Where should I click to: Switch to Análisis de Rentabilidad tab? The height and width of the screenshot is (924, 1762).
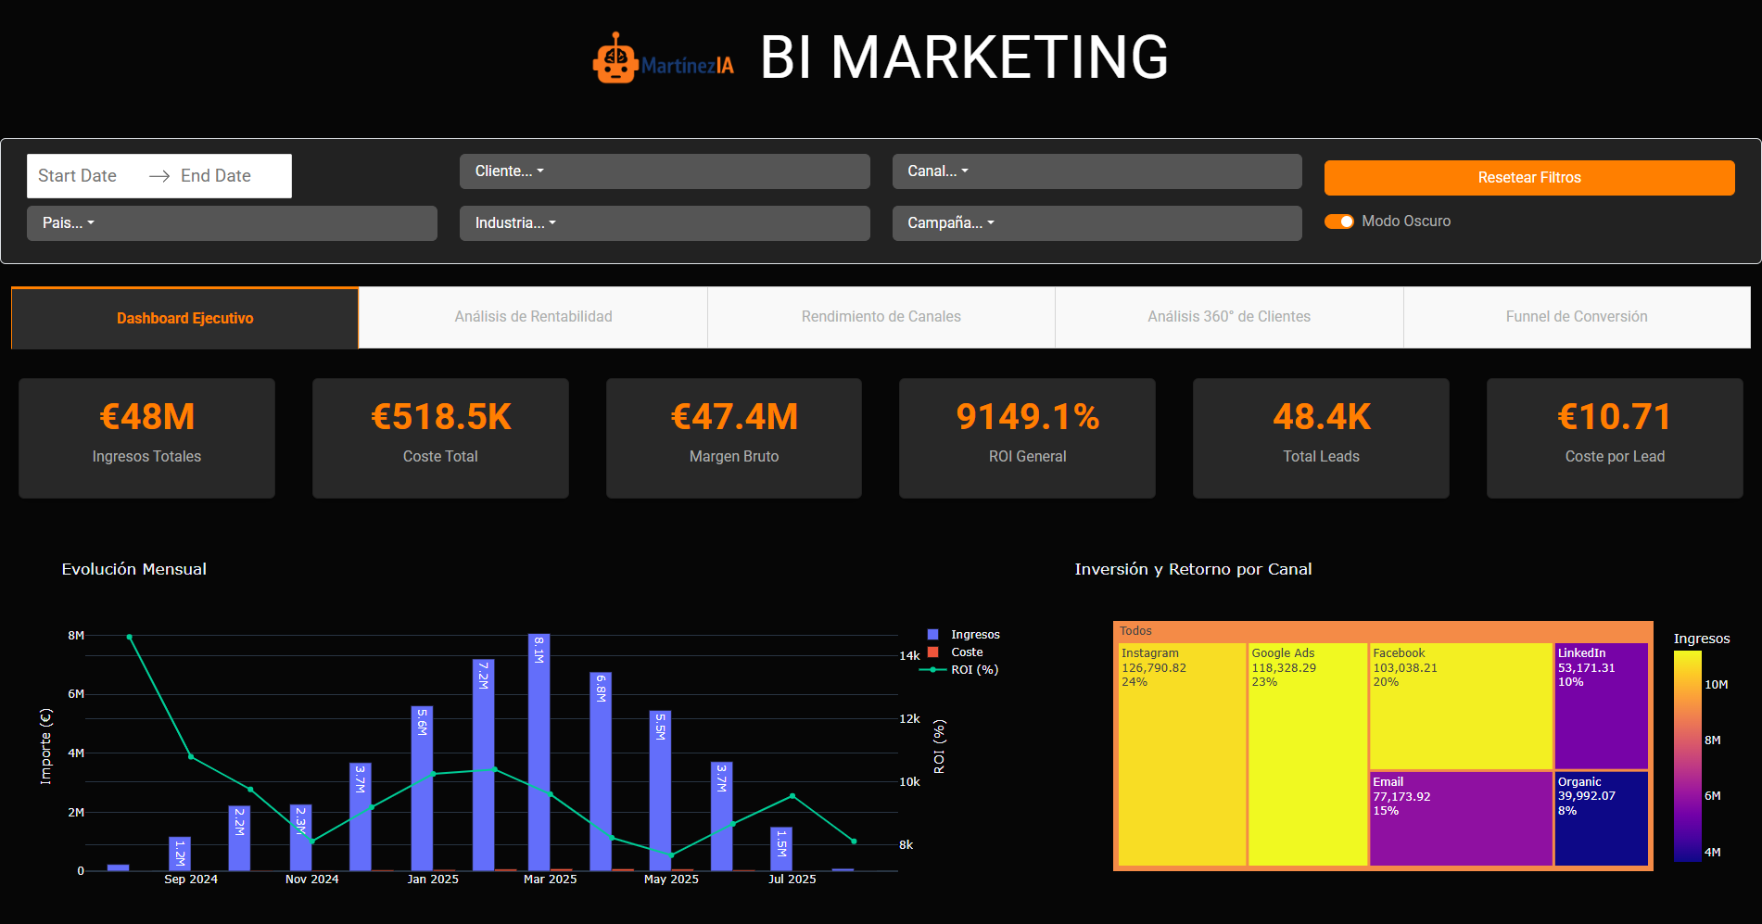click(533, 317)
